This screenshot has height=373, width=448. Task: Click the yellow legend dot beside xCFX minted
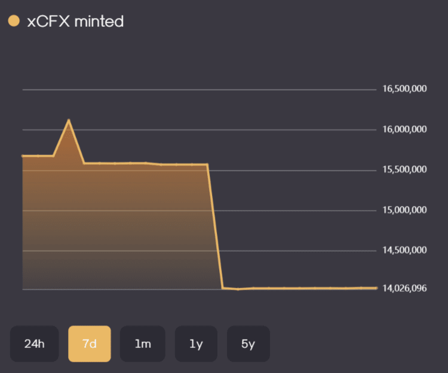pyautogui.click(x=14, y=21)
